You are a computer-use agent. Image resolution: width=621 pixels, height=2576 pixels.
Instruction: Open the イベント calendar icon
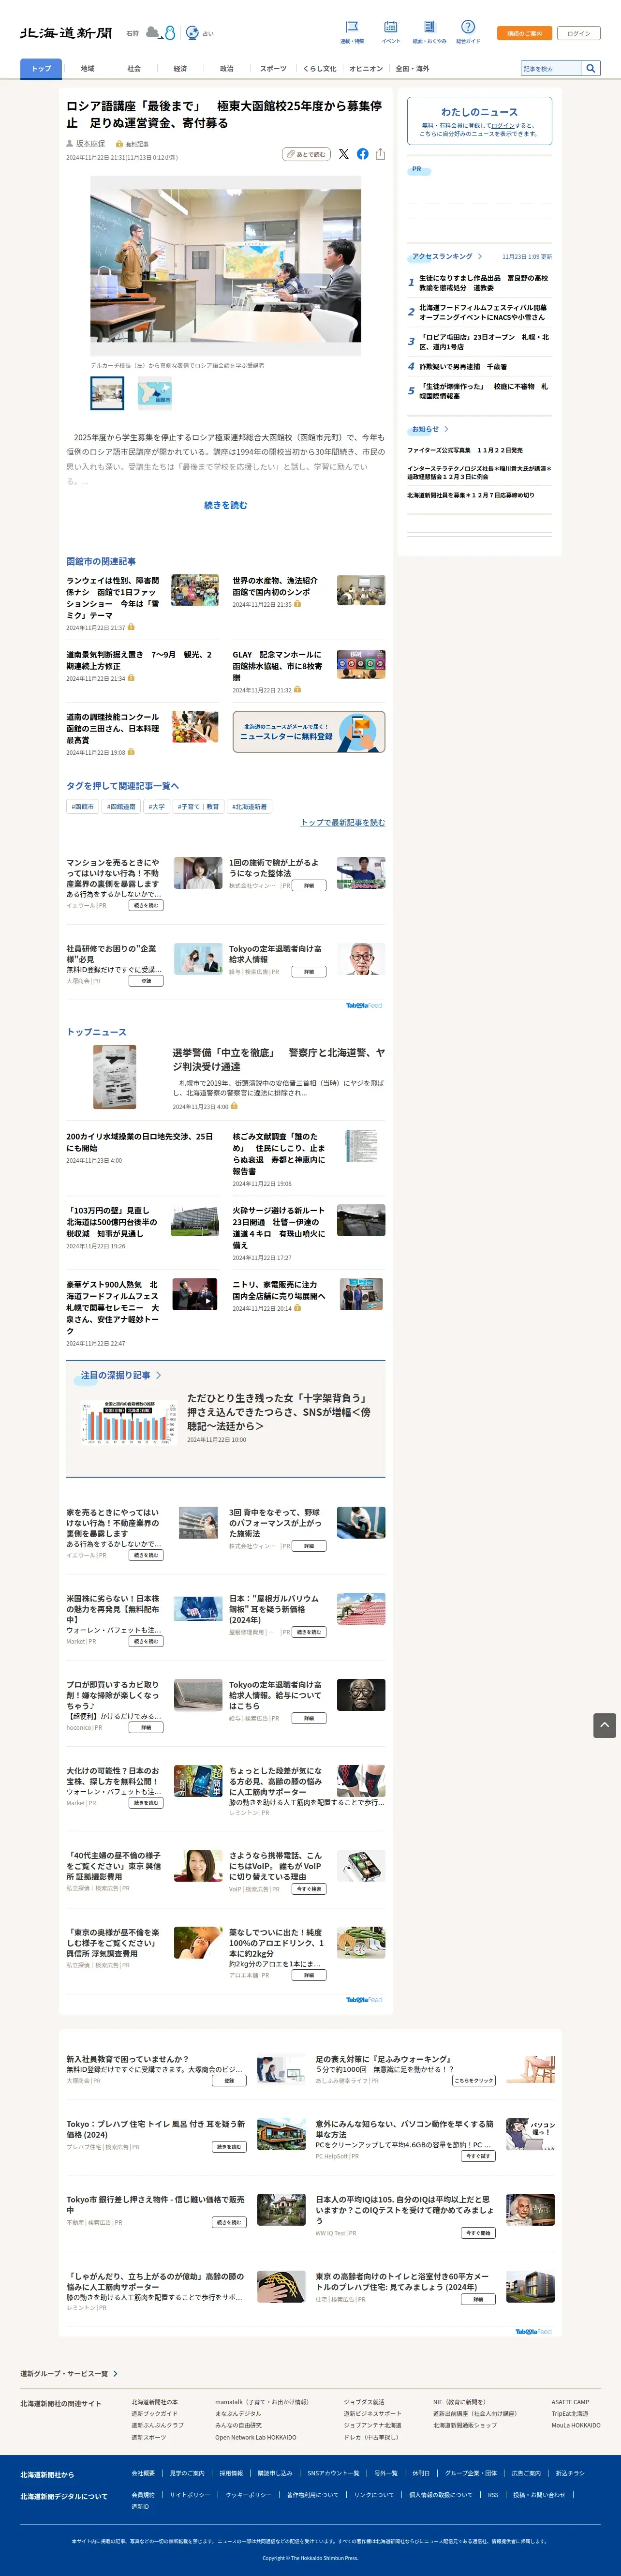pyautogui.click(x=391, y=27)
